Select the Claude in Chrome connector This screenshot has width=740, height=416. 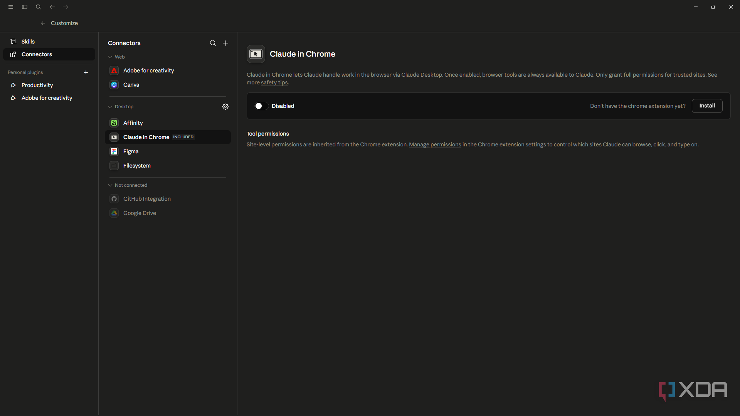[168, 137]
